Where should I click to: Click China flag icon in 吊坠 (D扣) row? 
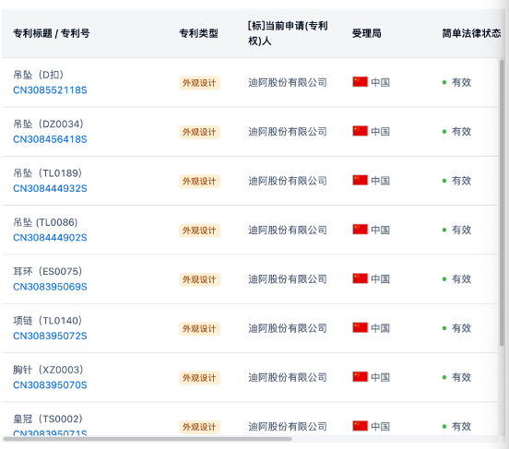pos(360,82)
